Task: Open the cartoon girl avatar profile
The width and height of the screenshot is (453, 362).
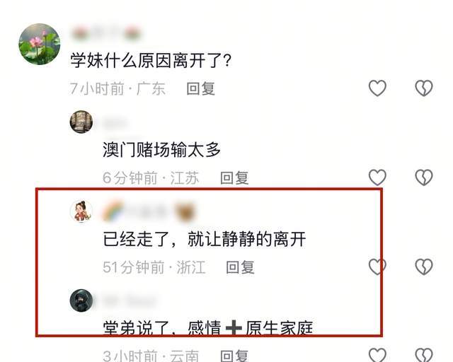Action: click(x=81, y=211)
